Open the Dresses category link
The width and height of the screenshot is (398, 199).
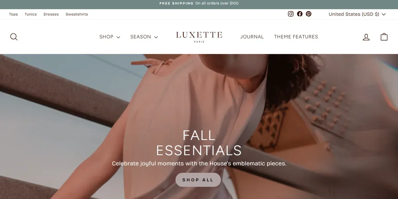coord(51,14)
